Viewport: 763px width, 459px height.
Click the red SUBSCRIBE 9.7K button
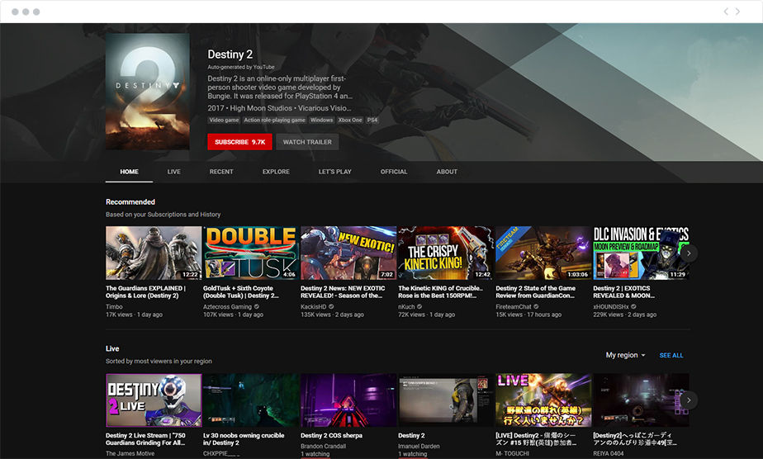tap(239, 142)
